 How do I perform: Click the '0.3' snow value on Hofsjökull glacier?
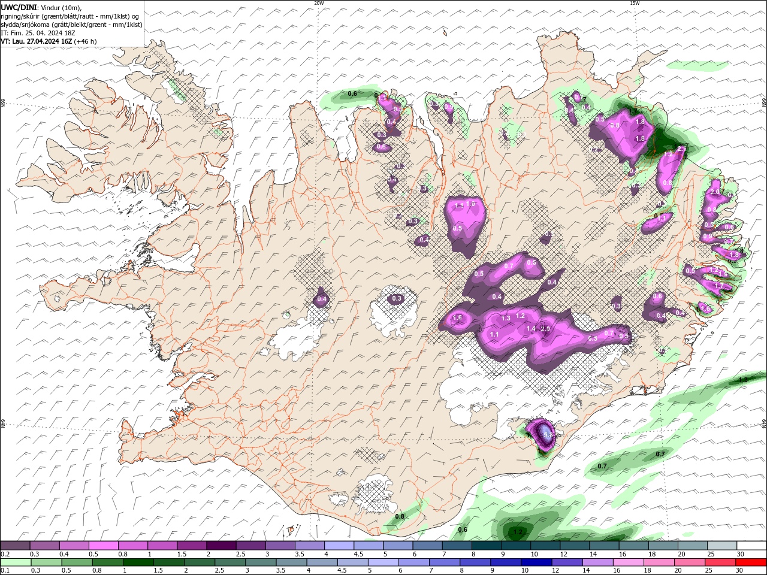(397, 299)
